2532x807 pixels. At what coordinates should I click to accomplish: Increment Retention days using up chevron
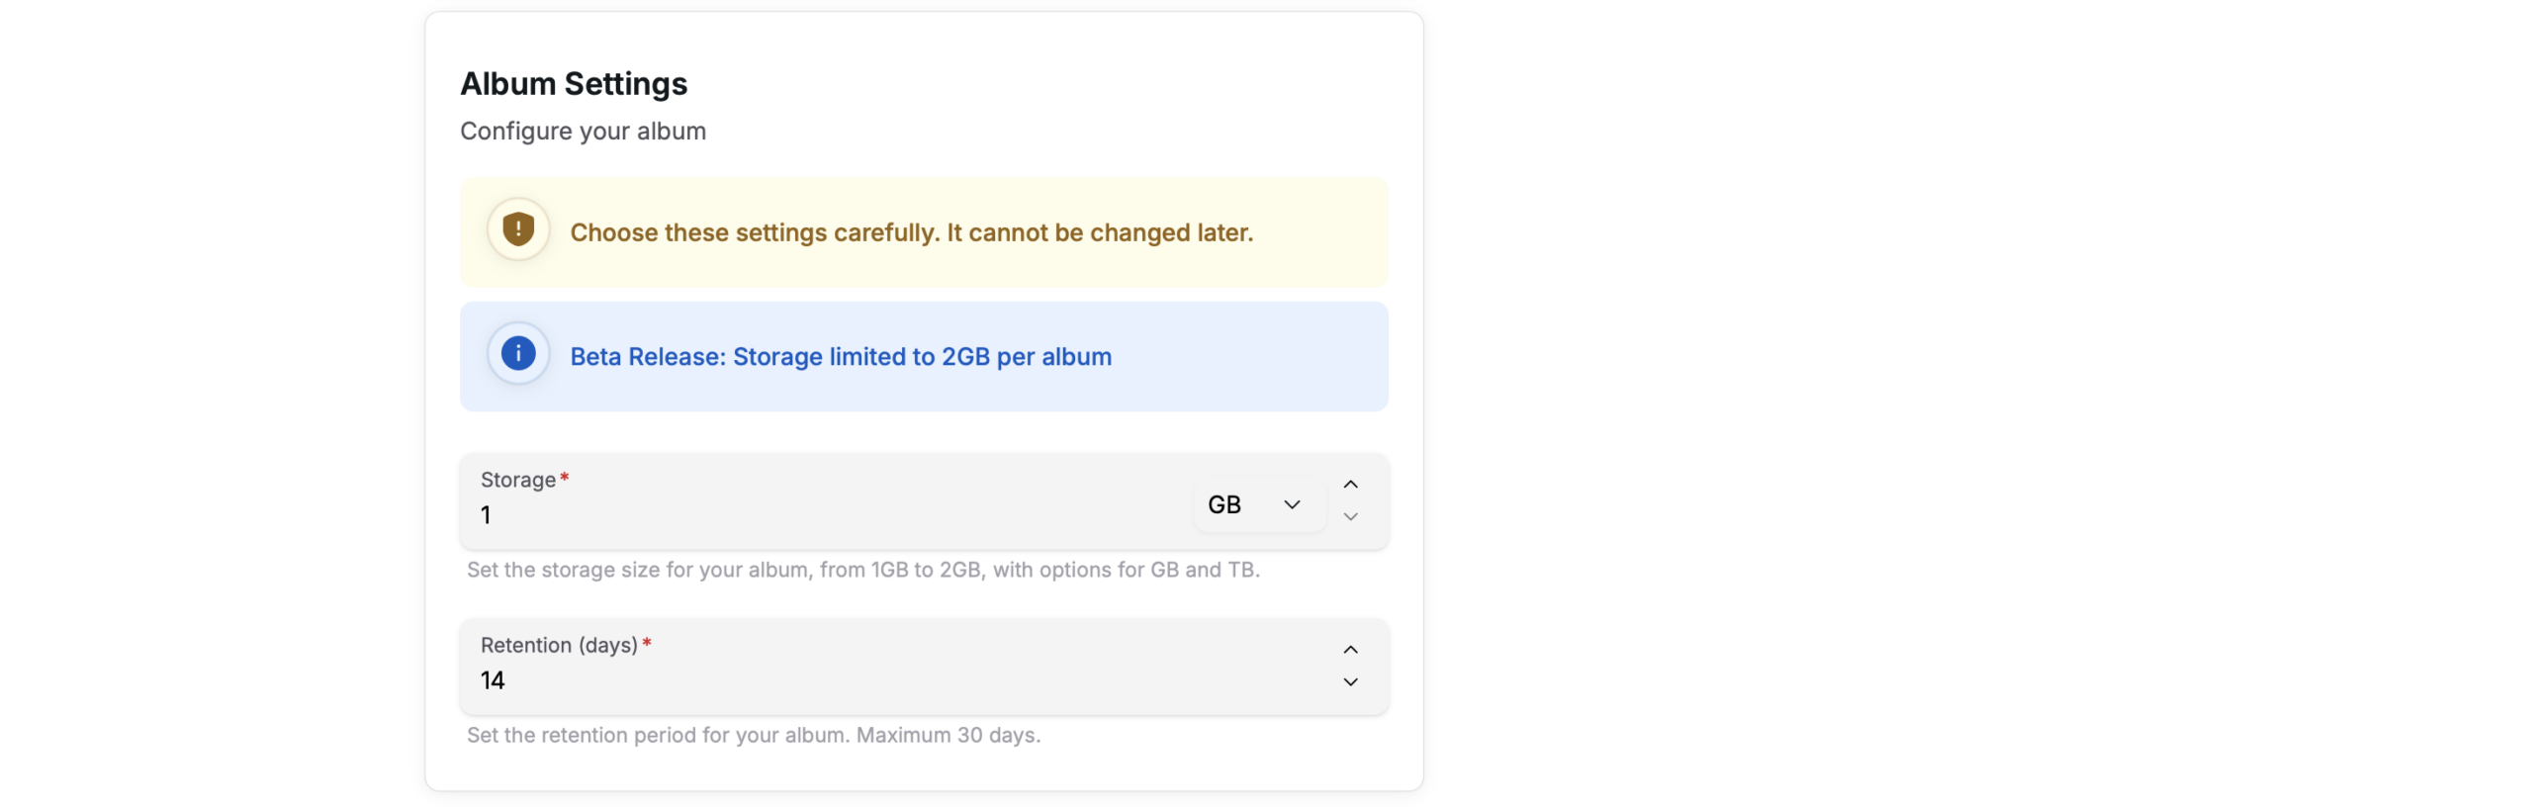pyautogui.click(x=1350, y=650)
